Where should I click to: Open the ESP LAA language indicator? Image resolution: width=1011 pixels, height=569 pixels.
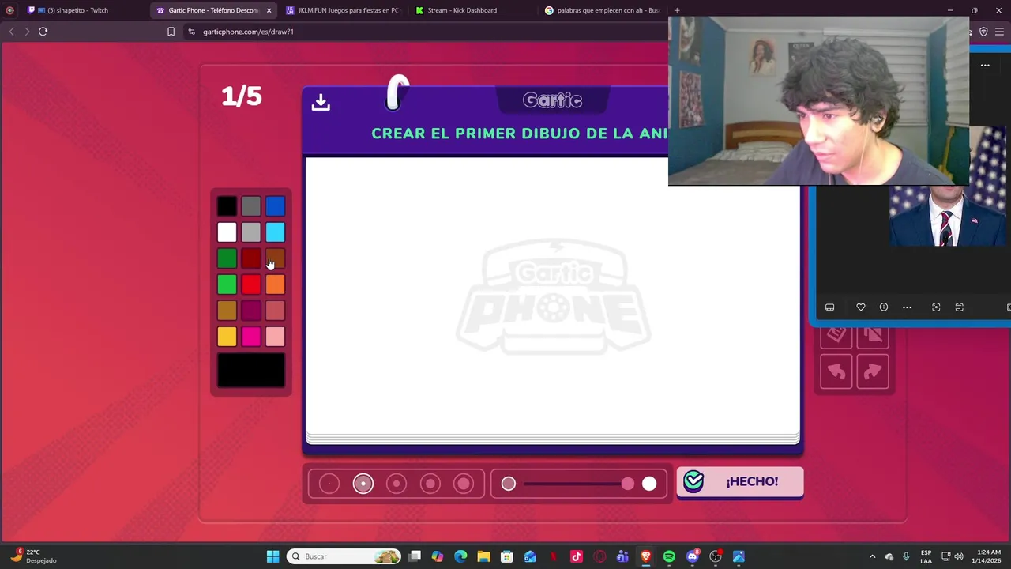pos(926,556)
